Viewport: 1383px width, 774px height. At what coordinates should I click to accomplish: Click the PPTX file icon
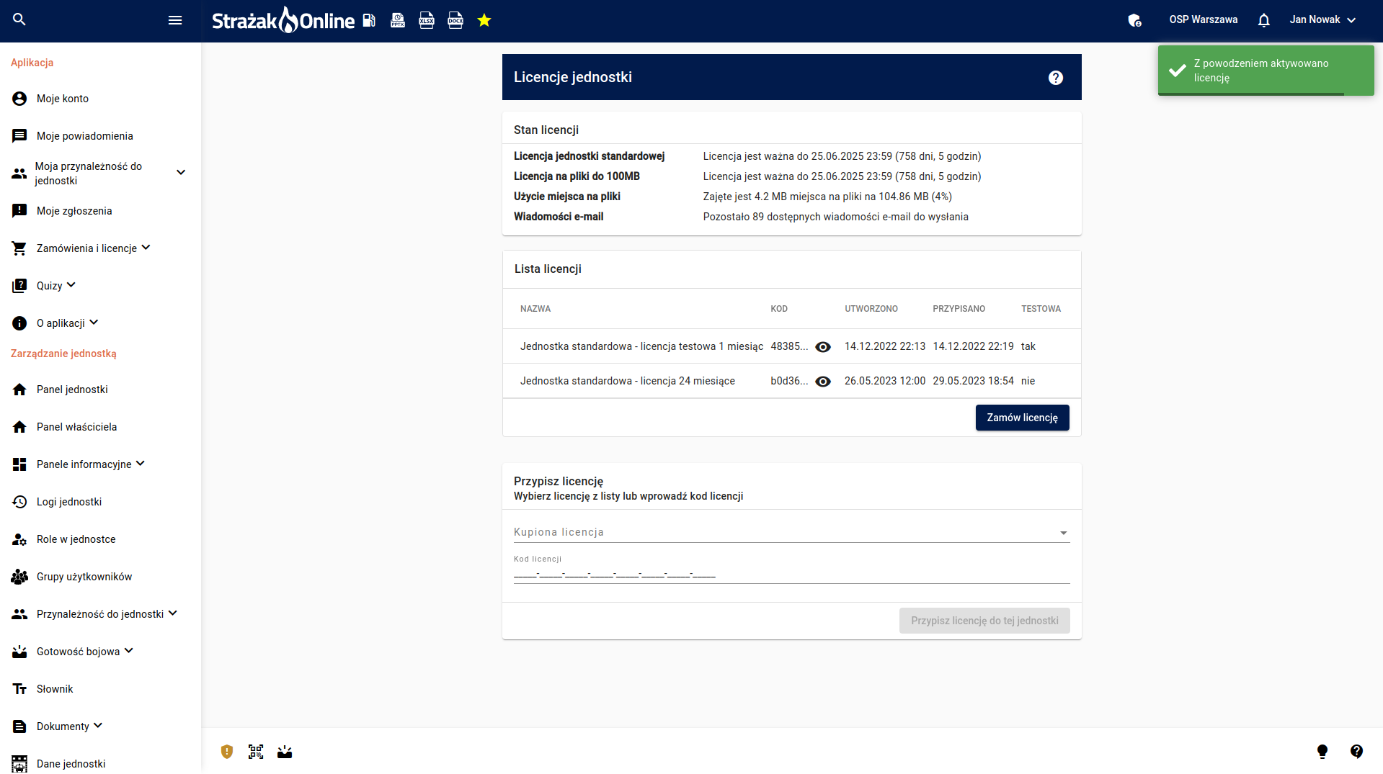tap(398, 20)
